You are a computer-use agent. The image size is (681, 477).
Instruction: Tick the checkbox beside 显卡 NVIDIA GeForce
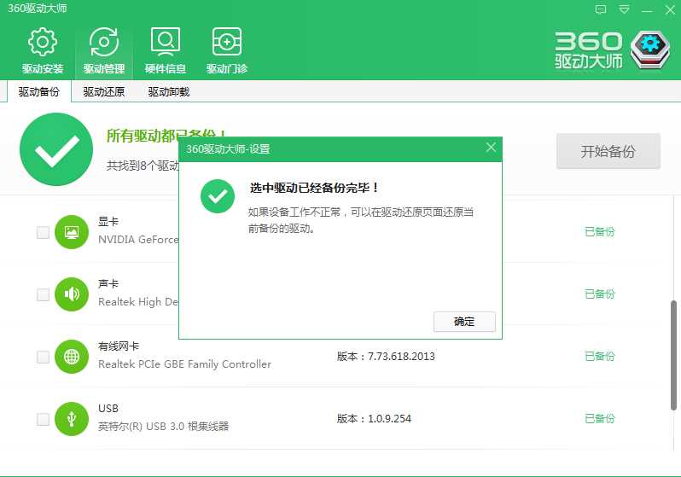(x=43, y=232)
